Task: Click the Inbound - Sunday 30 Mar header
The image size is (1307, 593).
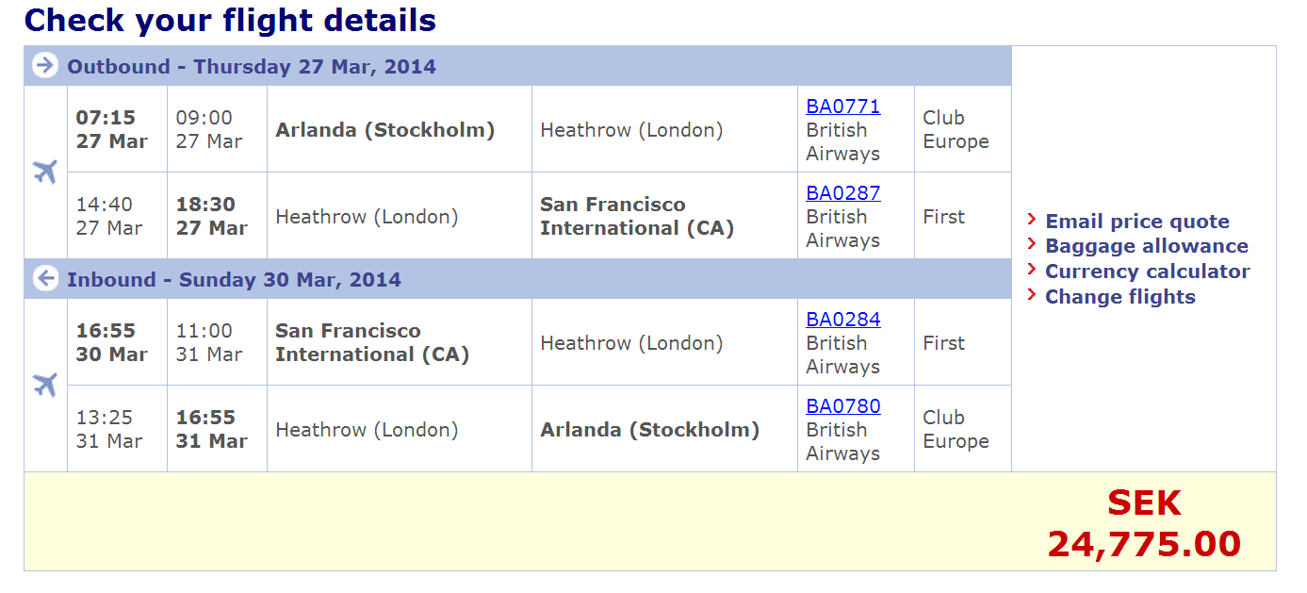Action: click(x=234, y=280)
